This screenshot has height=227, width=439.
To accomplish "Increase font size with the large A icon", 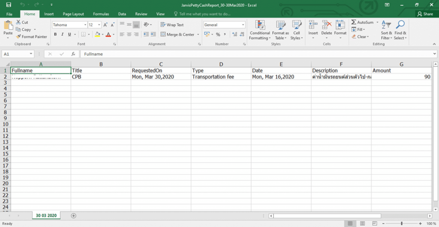I will [105, 25].
